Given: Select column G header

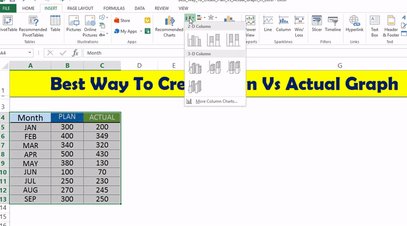Looking at the screenshot, I should 340,66.
